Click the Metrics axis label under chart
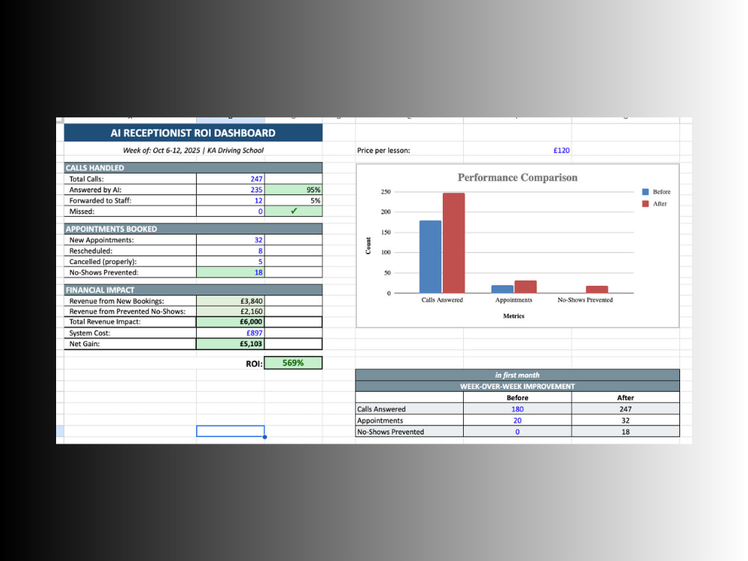 click(x=514, y=316)
